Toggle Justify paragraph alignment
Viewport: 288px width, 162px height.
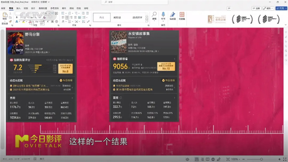coord(75,17)
